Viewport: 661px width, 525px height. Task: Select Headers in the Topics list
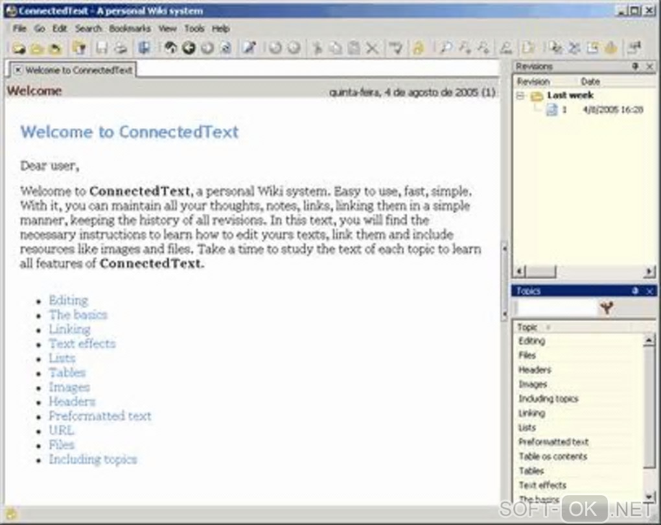(535, 370)
